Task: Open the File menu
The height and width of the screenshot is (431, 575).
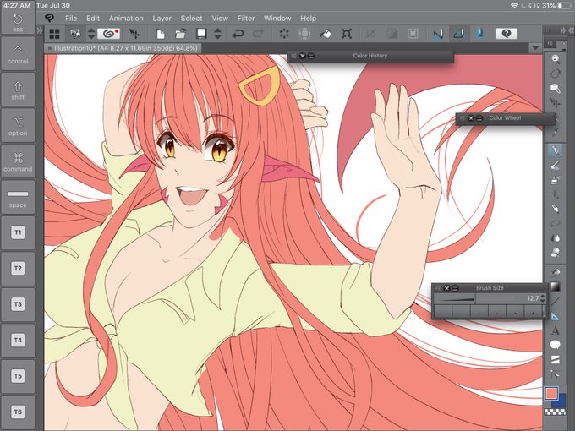Action: click(71, 19)
